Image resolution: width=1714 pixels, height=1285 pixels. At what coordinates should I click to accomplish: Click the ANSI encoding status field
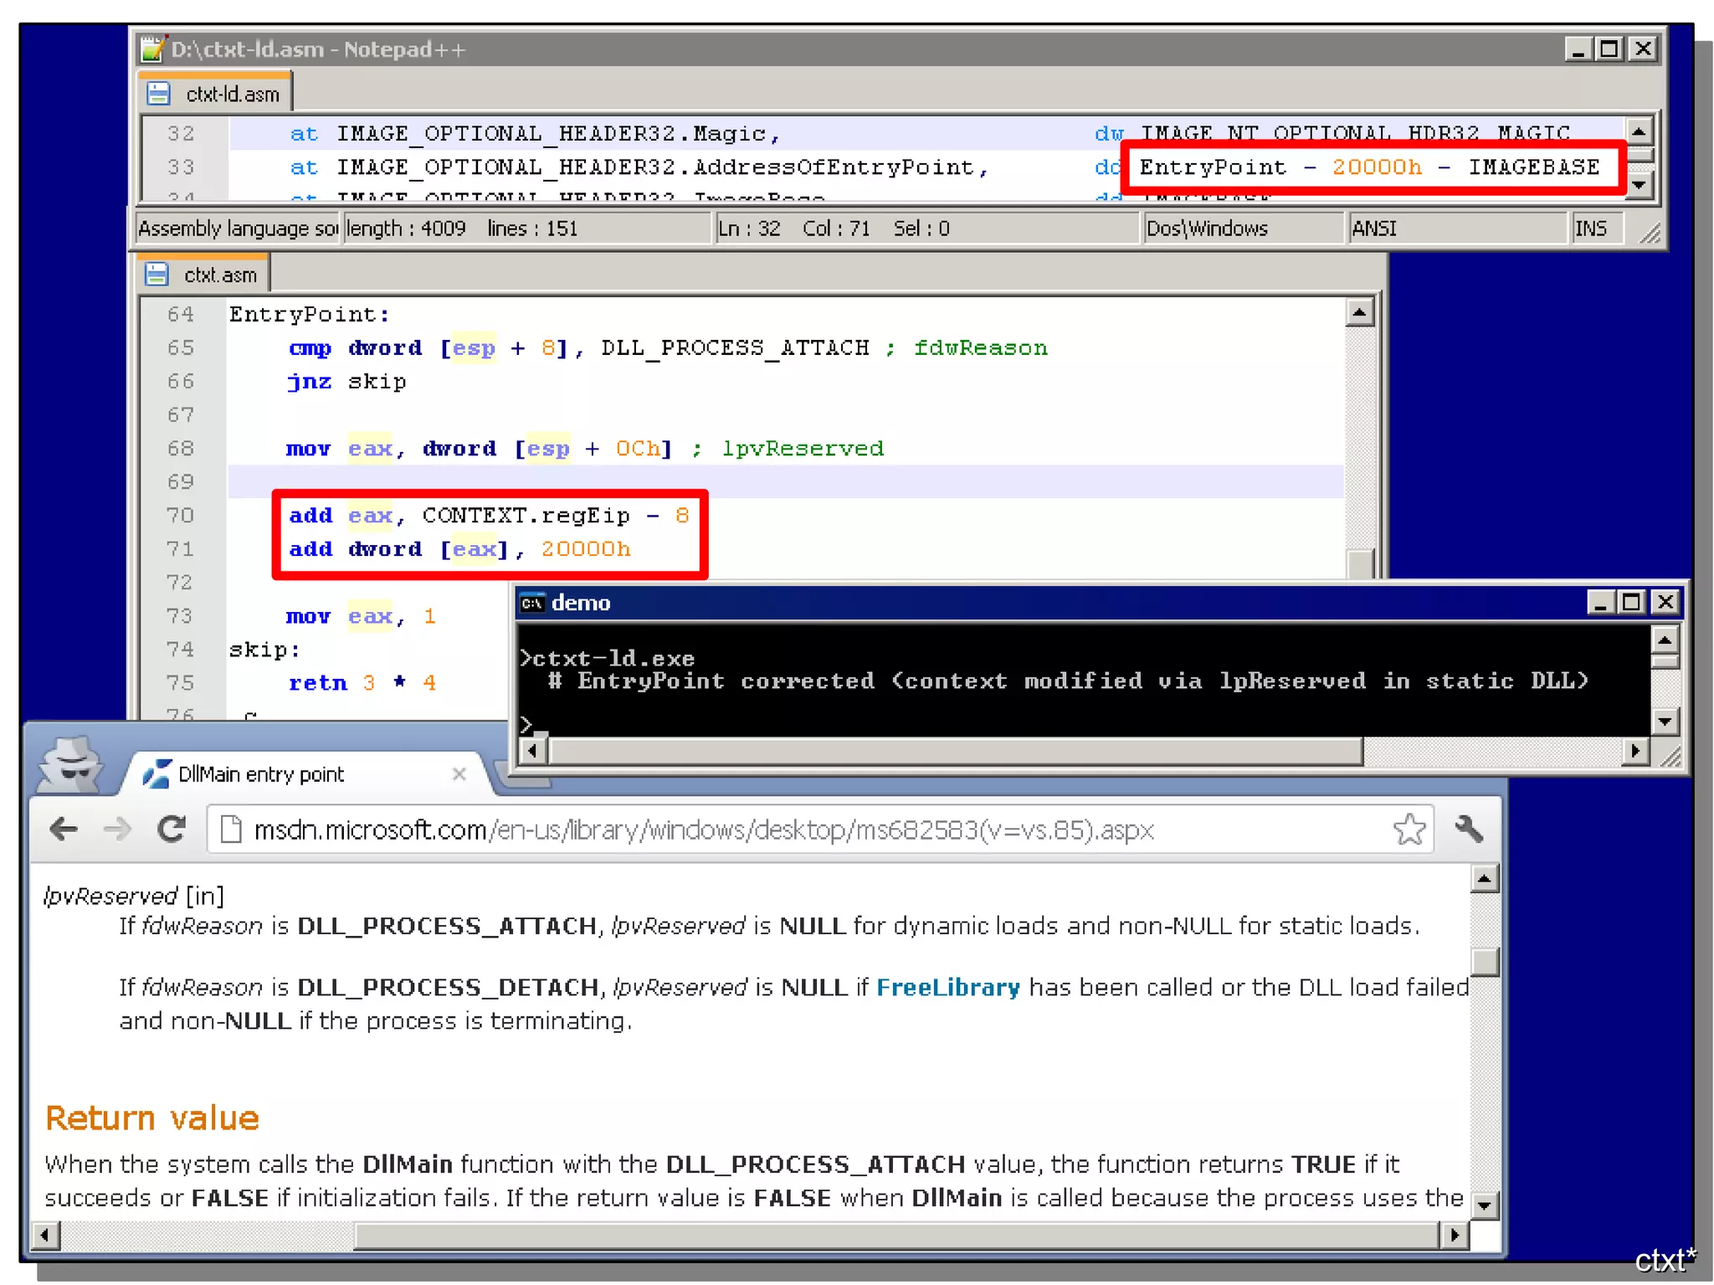point(1374,229)
